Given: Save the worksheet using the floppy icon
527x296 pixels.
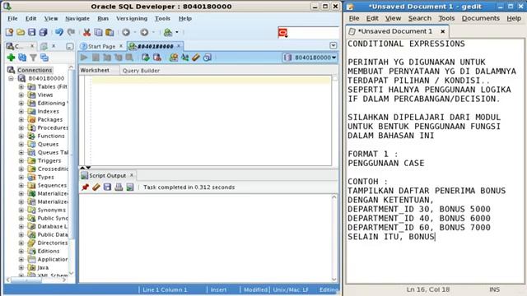Looking at the screenshot, I should pos(31,32).
